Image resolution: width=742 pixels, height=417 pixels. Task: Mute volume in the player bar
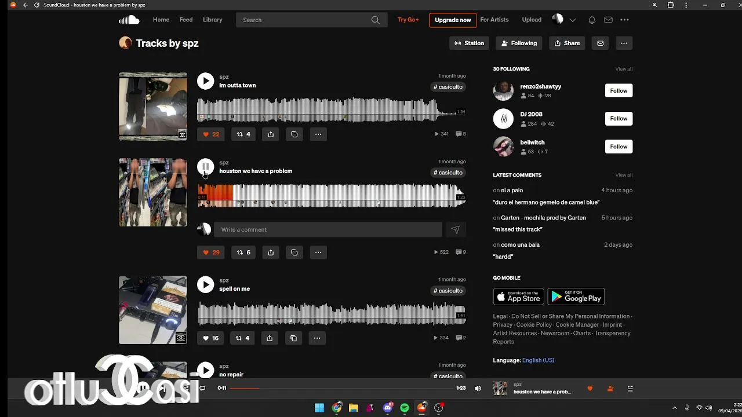tap(478, 388)
